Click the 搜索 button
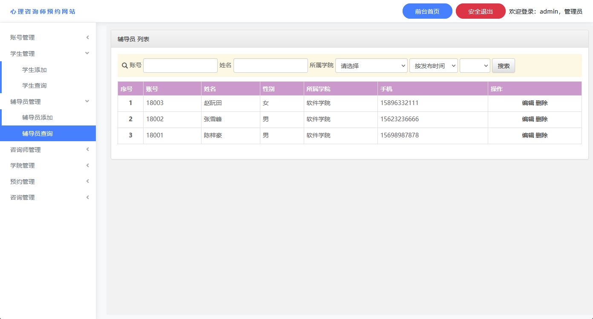Screen dimensions: 593x319 [504, 66]
